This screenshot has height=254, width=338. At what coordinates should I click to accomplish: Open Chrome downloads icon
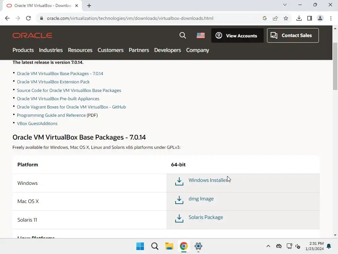click(299, 19)
